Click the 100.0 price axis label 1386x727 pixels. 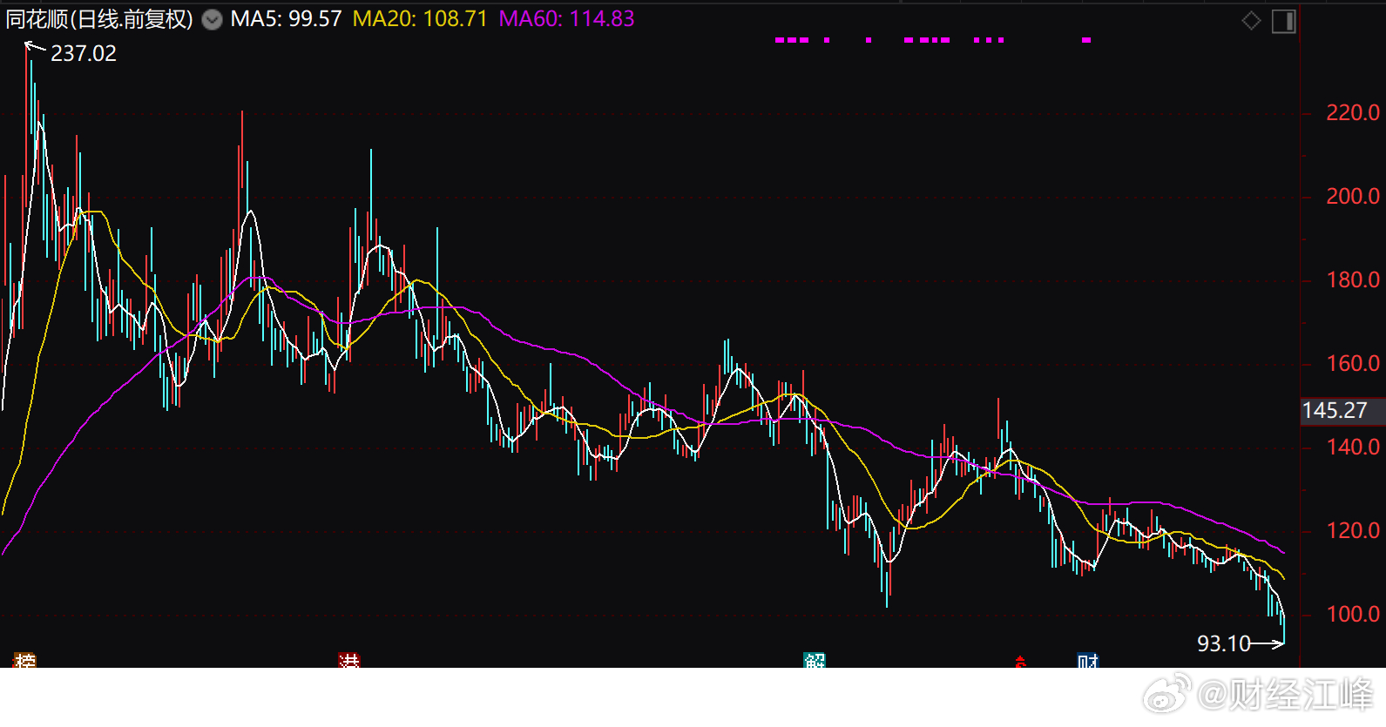pos(1352,614)
